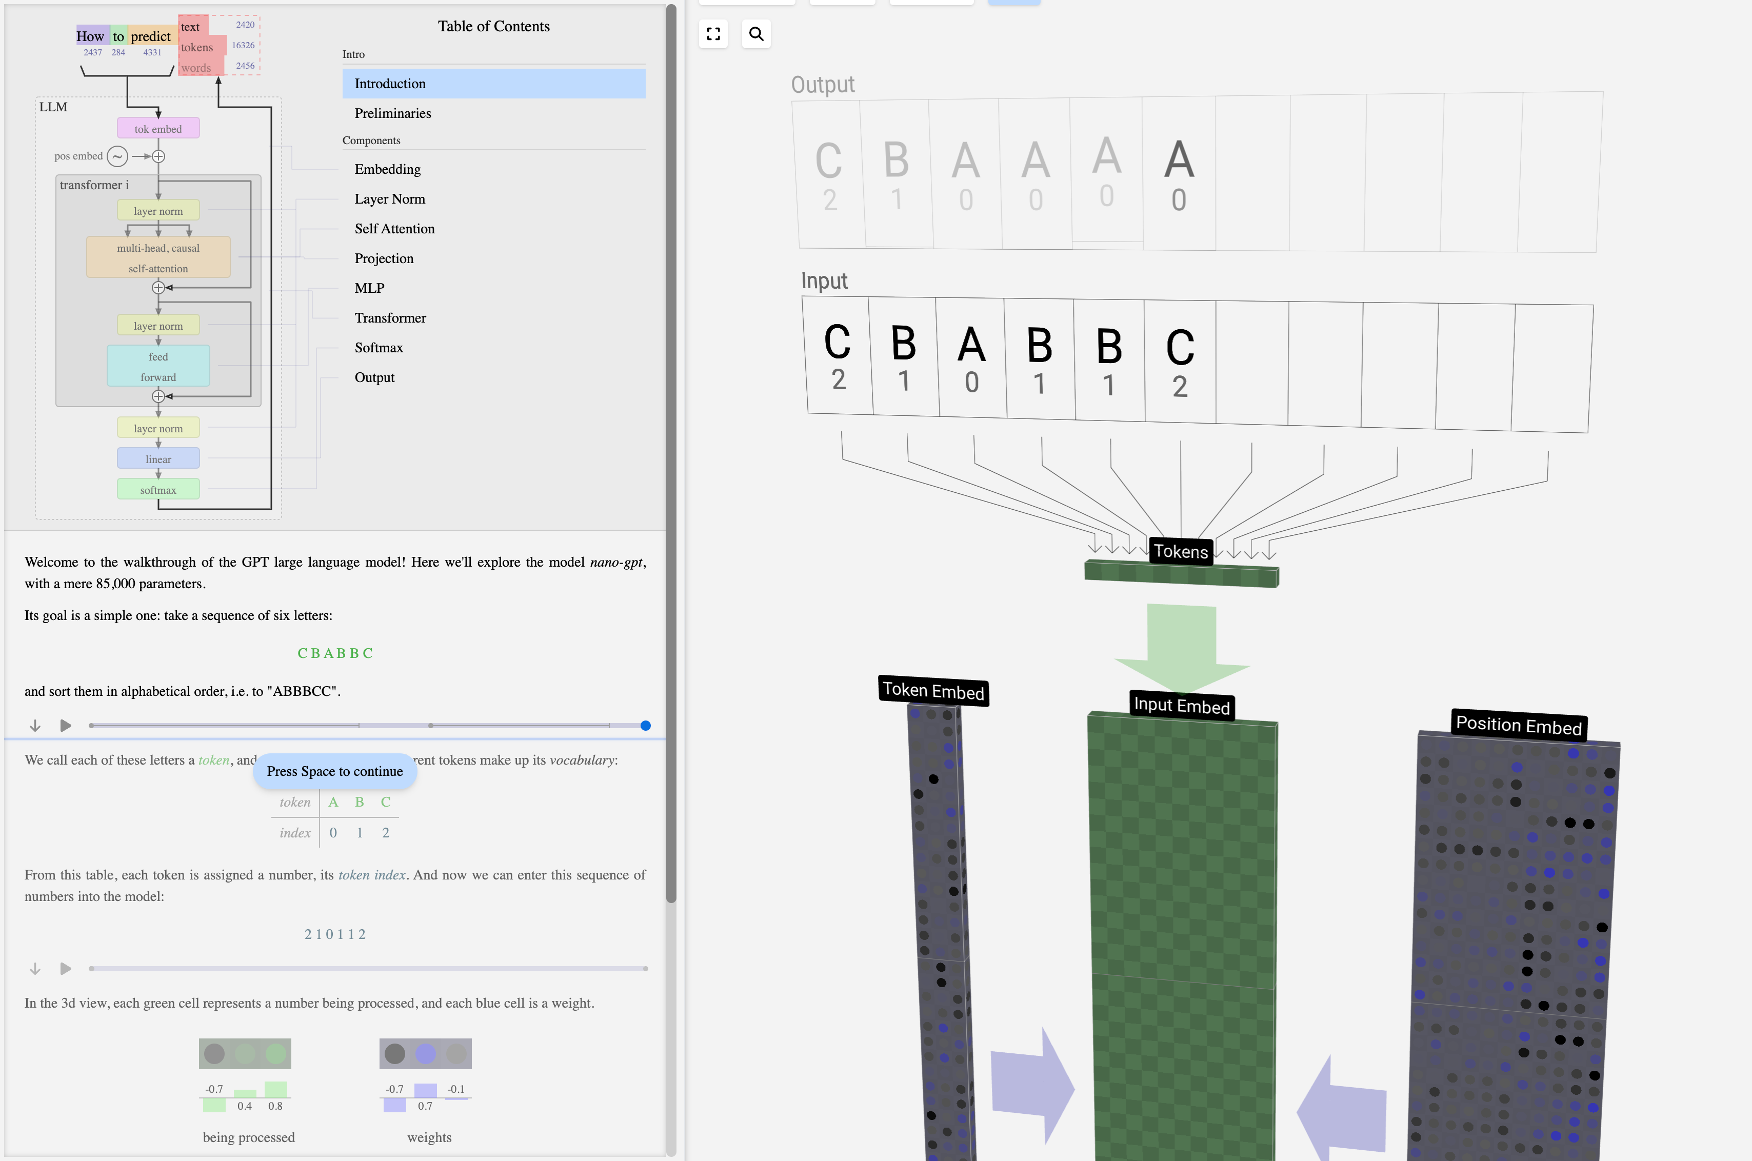Viewport: 1752px width, 1161px height.
Task: Click the Press Space to continue button
Action: pos(335,771)
